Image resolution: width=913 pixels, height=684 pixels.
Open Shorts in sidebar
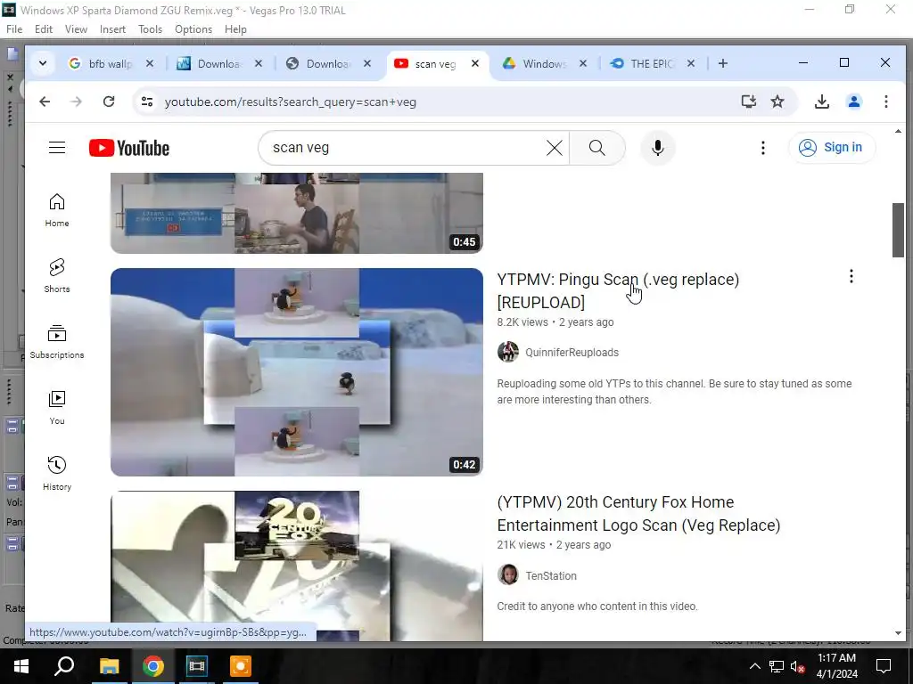pyautogui.click(x=57, y=276)
